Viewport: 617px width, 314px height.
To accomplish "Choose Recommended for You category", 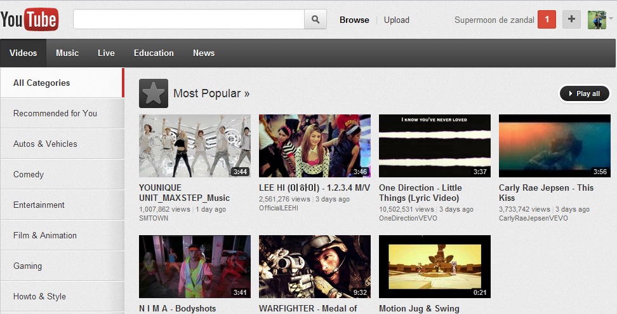I will tap(62, 114).
